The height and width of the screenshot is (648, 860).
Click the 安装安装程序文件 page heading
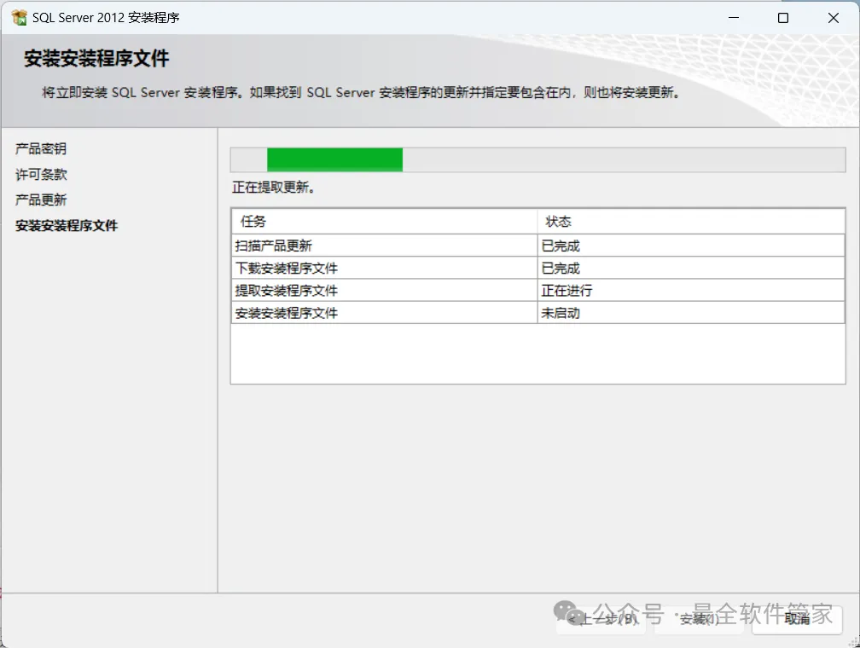click(96, 58)
